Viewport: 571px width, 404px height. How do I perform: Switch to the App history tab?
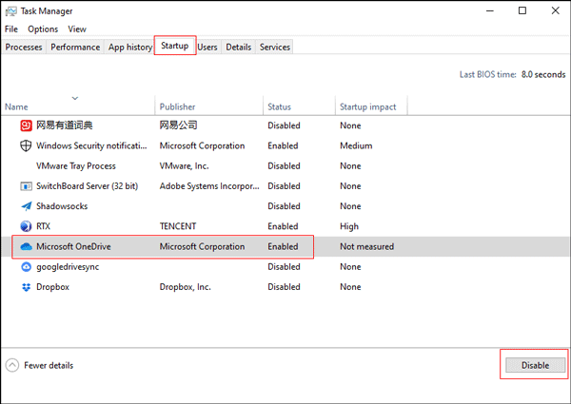pyautogui.click(x=130, y=47)
